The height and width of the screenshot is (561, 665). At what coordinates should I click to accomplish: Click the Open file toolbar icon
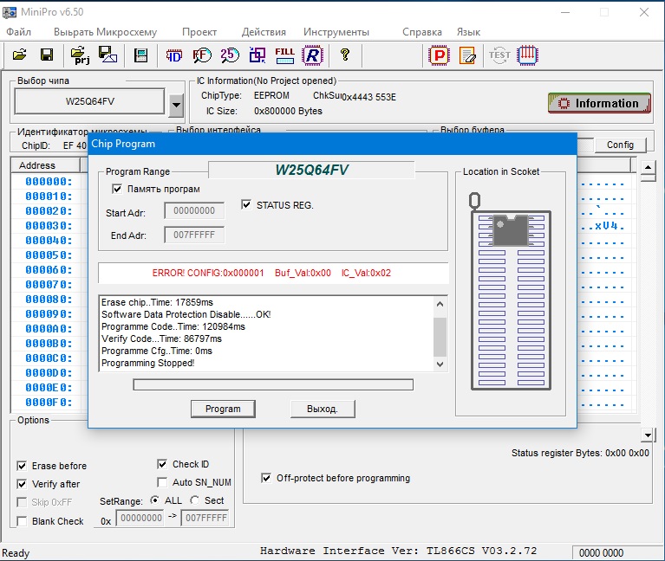pos(19,55)
